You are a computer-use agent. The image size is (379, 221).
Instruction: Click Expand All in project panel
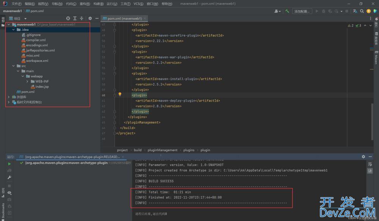pos(75,18)
